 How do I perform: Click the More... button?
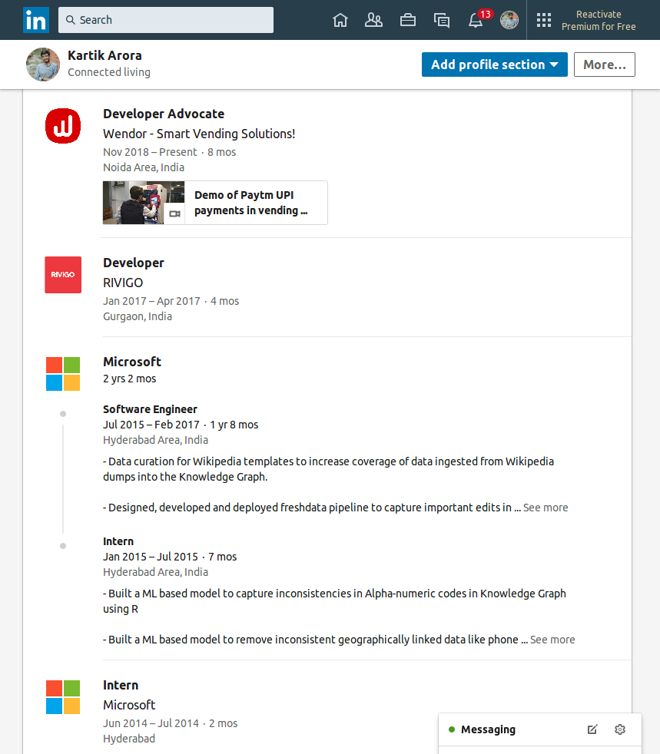pyautogui.click(x=605, y=64)
